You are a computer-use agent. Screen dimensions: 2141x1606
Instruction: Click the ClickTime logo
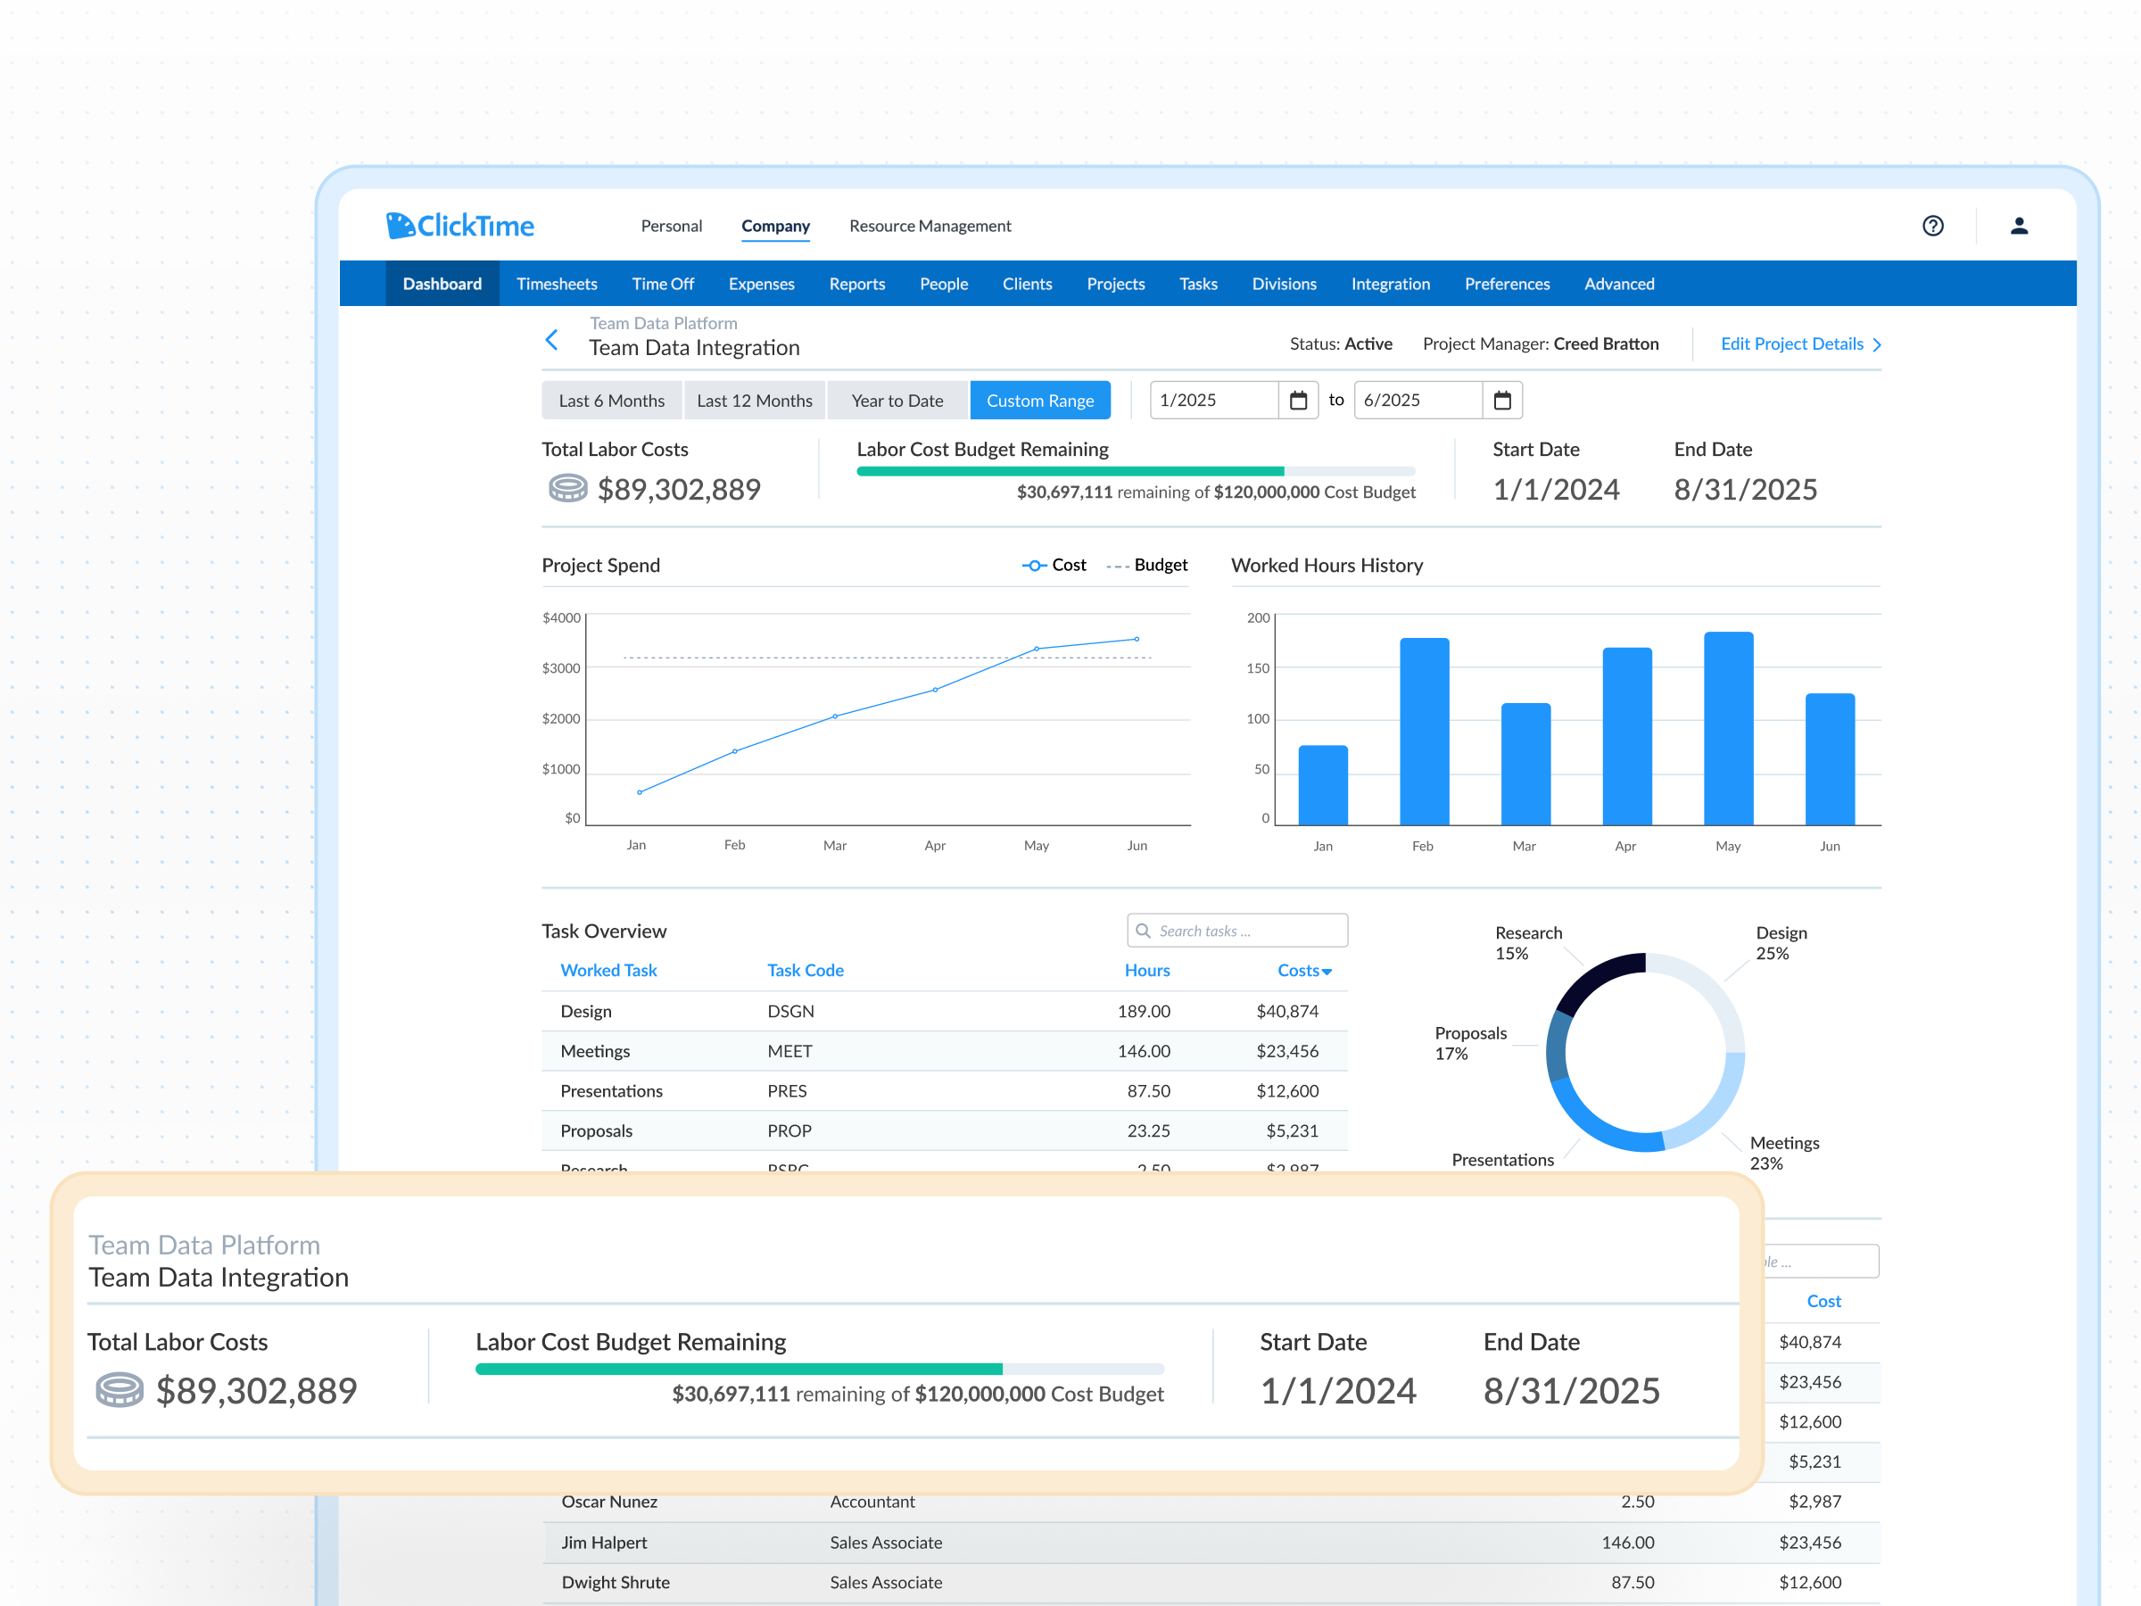(x=460, y=226)
